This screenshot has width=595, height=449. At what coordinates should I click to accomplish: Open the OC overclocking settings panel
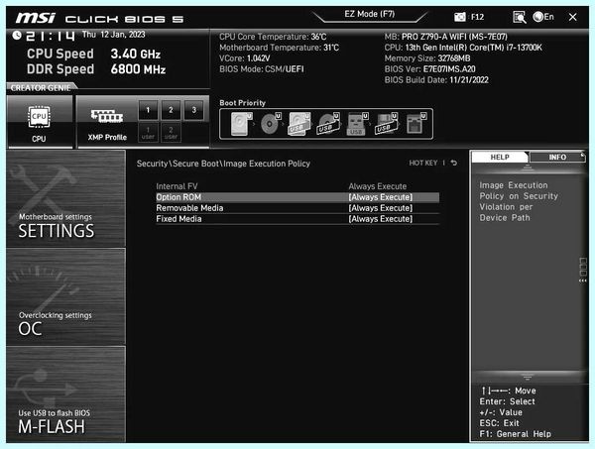(66, 296)
